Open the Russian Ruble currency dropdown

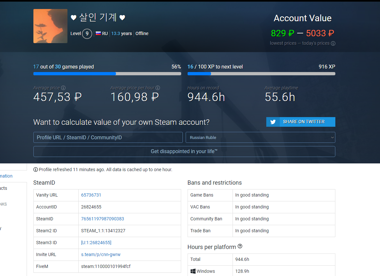(260, 137)
